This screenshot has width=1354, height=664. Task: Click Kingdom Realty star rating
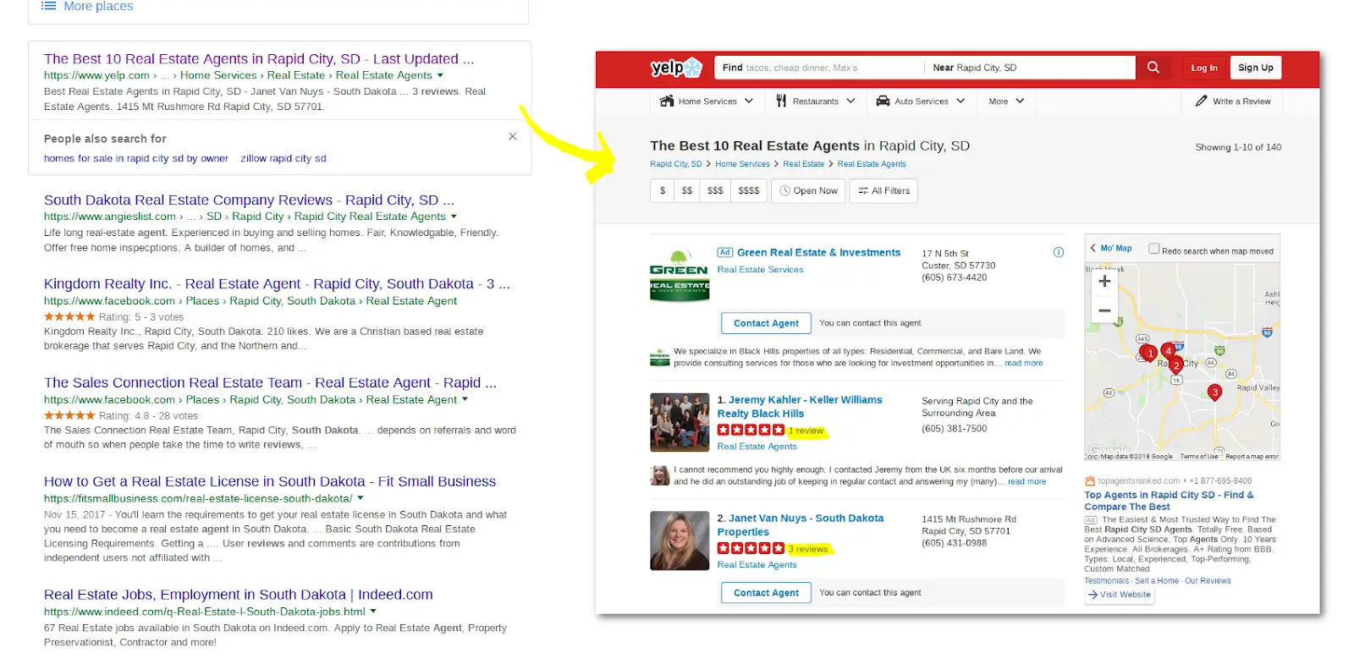(69, 316)
